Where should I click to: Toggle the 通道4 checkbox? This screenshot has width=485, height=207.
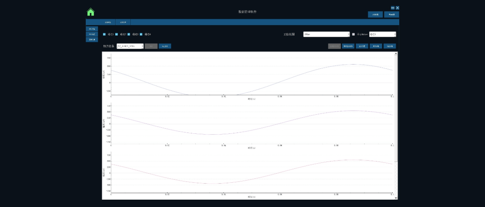(x=141, y=34)
